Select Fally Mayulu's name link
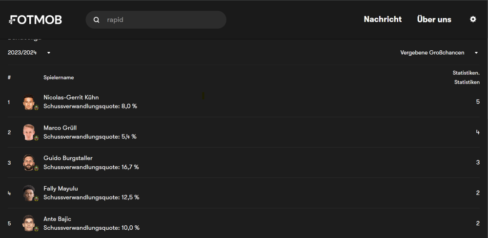 pyautogui.click(x=61, y=188)
